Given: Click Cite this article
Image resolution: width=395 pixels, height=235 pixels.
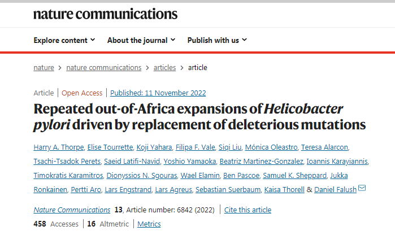Looking at the screenshot, I should (x=248, y=210).
